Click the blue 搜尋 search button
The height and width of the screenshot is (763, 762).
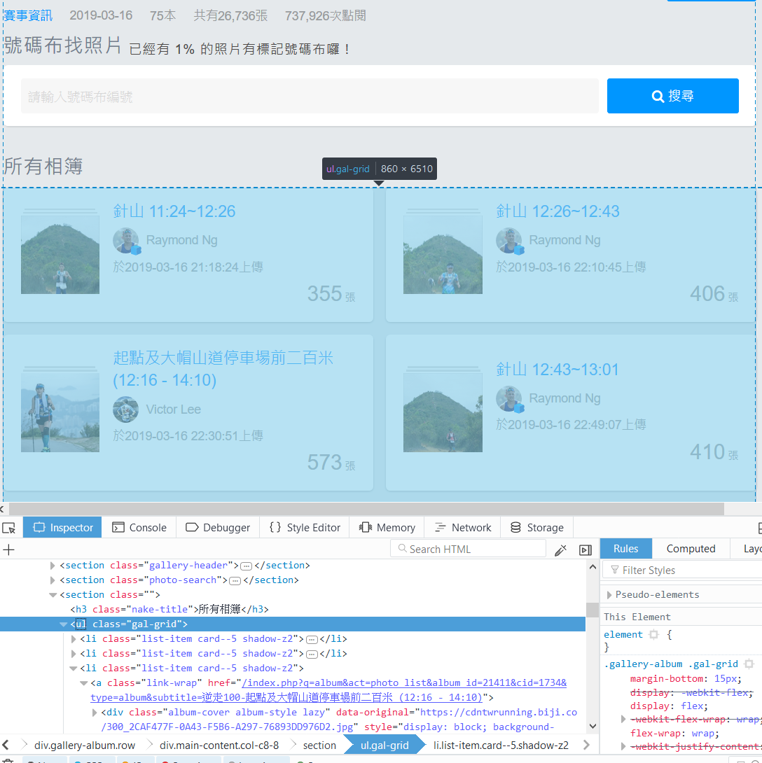[x=672, y=96]
